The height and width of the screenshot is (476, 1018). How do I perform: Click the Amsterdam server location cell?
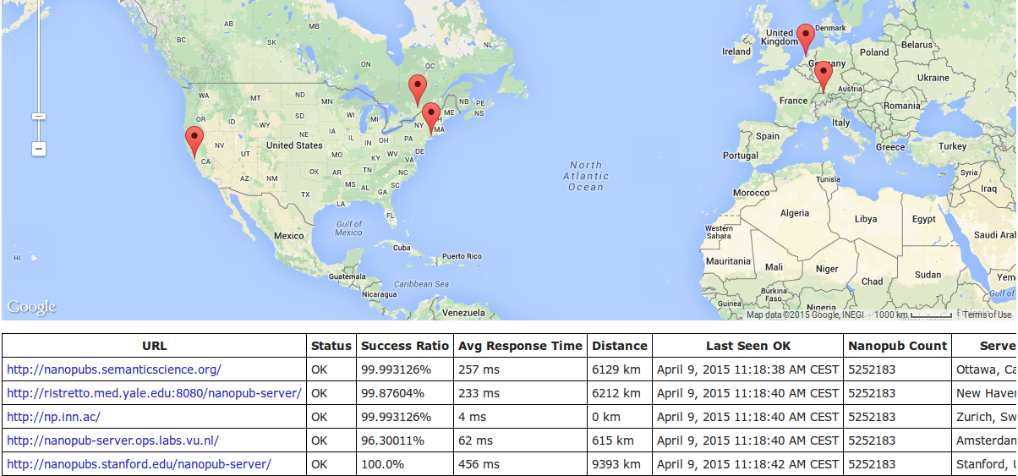pos(985,440)
